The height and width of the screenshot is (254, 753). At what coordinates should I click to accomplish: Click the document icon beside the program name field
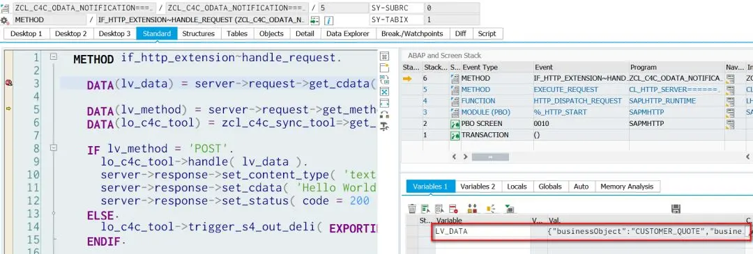click(x=6, y=8)
